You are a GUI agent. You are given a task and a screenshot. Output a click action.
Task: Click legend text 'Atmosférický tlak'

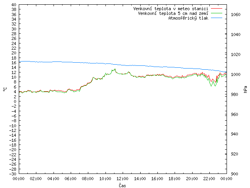(188, 18)
